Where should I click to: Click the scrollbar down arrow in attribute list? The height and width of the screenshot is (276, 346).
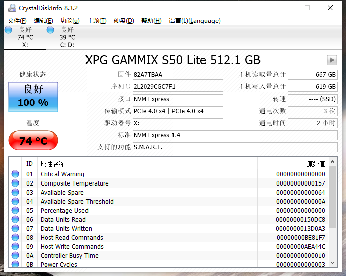(x=333, y=263)
